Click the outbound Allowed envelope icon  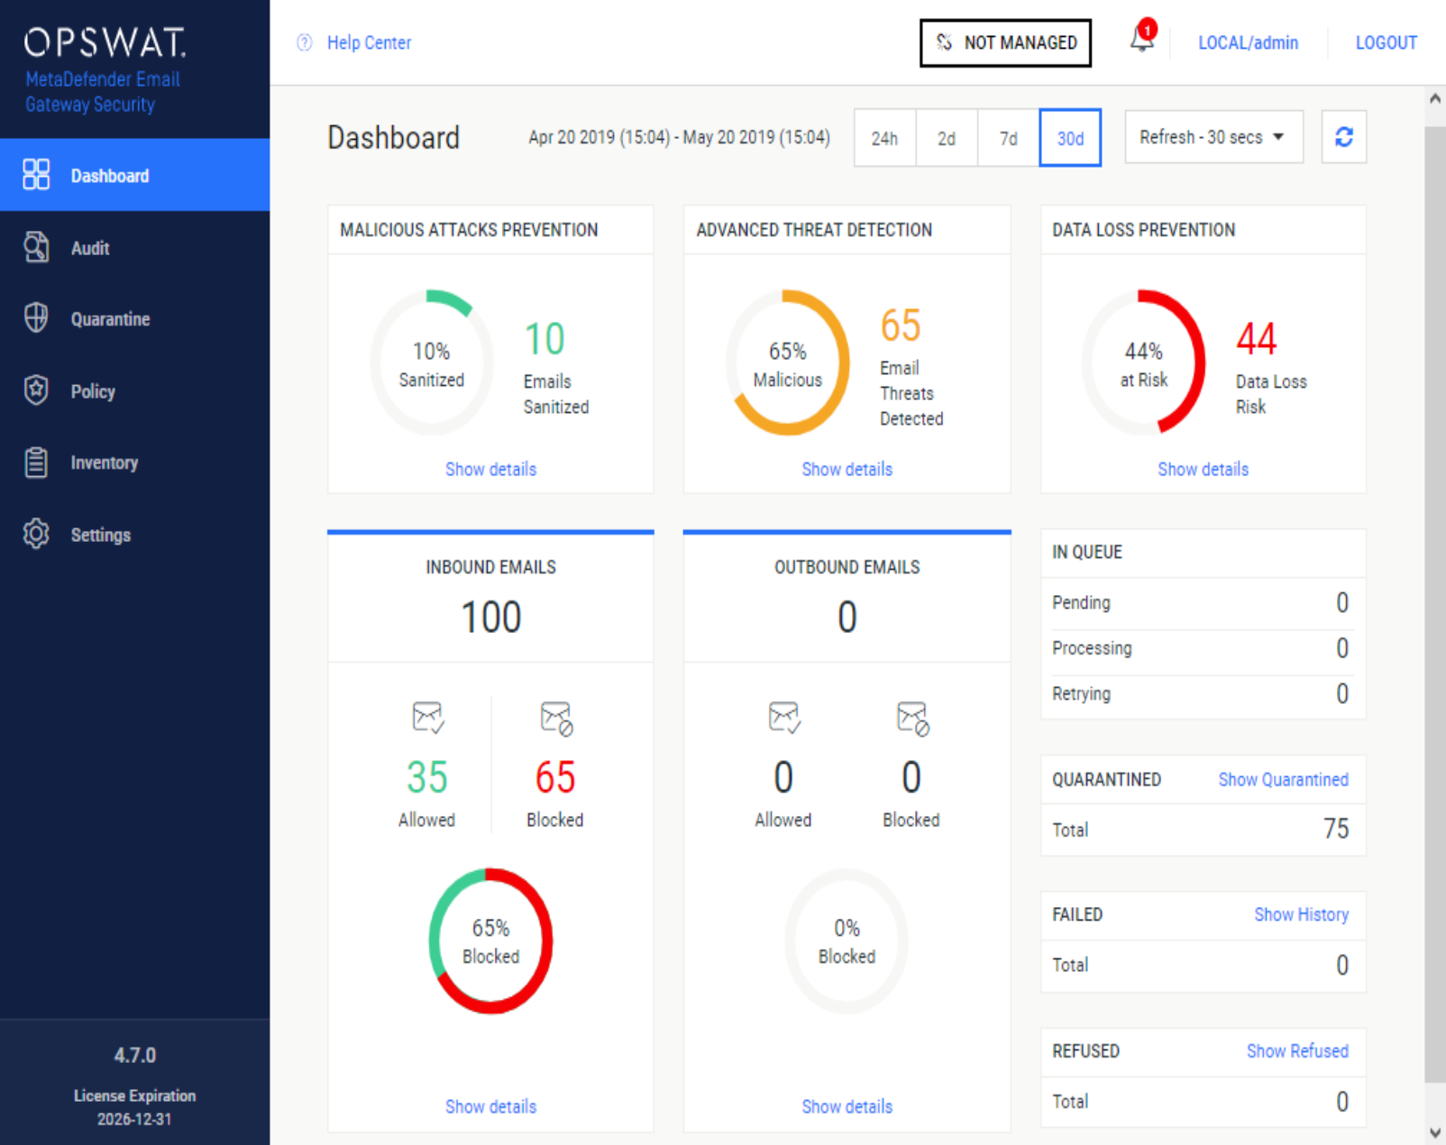coord(783,718)
